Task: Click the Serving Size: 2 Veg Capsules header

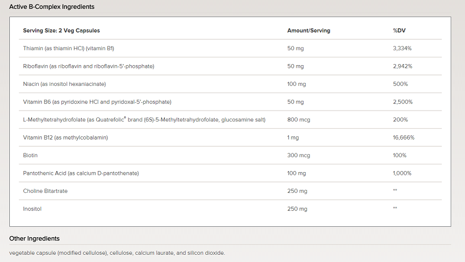Action: [61, 30]
